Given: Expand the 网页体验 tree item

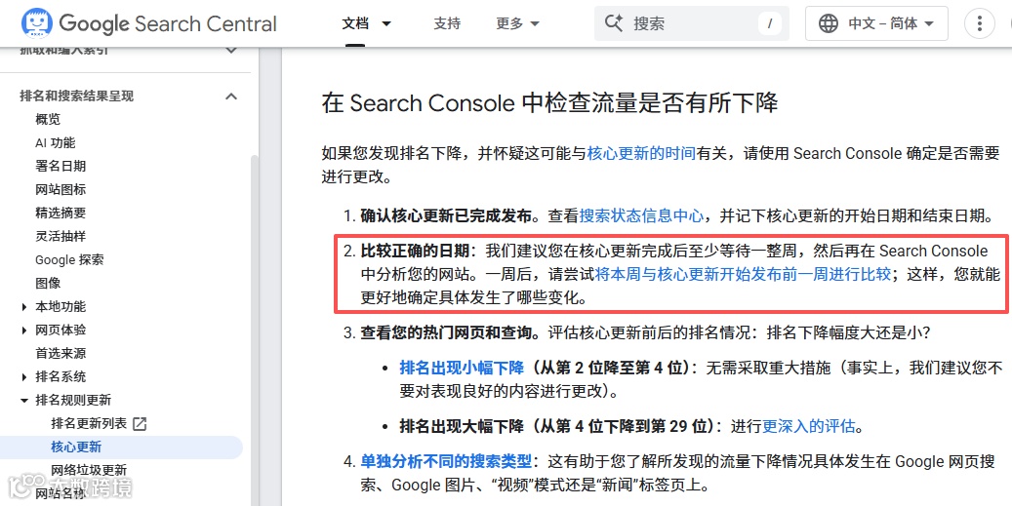Looking at the screenshot, I should pos(24,331).
